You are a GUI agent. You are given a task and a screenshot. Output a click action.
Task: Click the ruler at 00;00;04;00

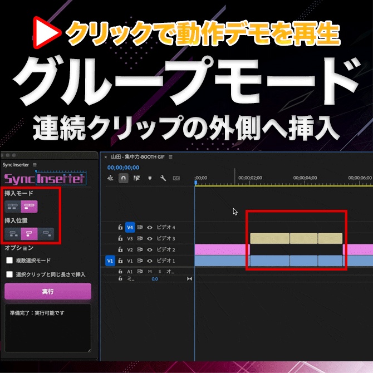[x=305, y=178]
